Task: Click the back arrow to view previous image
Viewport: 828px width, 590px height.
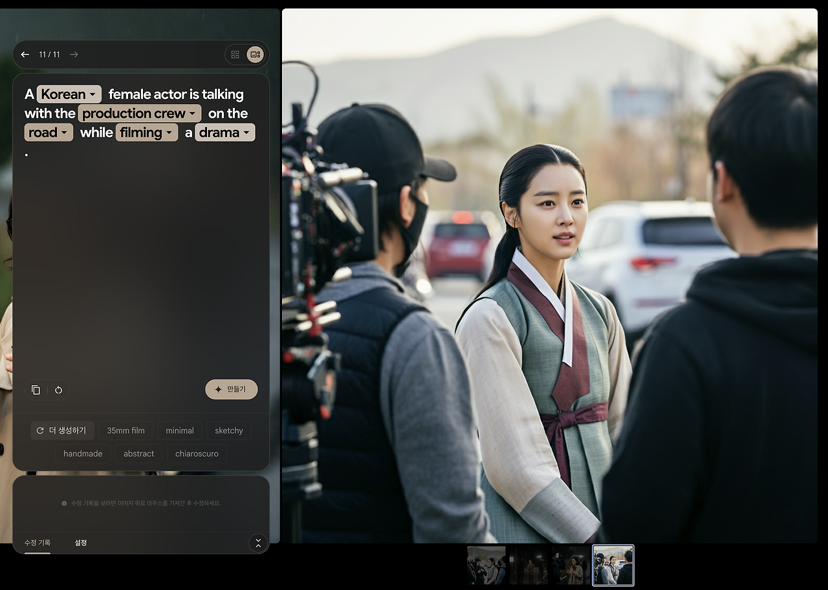Action: coord(25,54)
